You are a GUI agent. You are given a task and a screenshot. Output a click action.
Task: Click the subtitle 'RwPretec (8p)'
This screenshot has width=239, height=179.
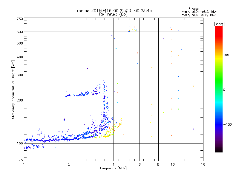tap(113, 14)
